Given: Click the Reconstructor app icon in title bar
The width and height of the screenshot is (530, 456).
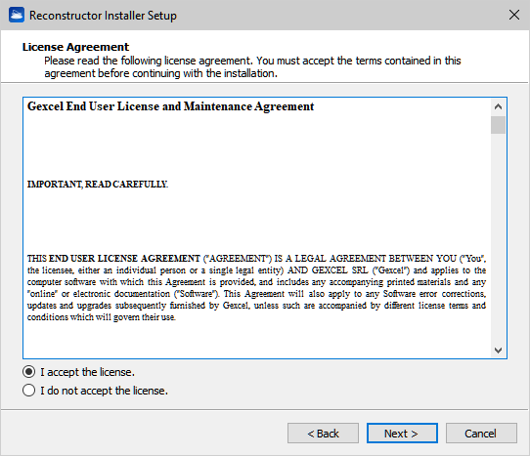Looking at the screenshot, I should coord(17,16).
